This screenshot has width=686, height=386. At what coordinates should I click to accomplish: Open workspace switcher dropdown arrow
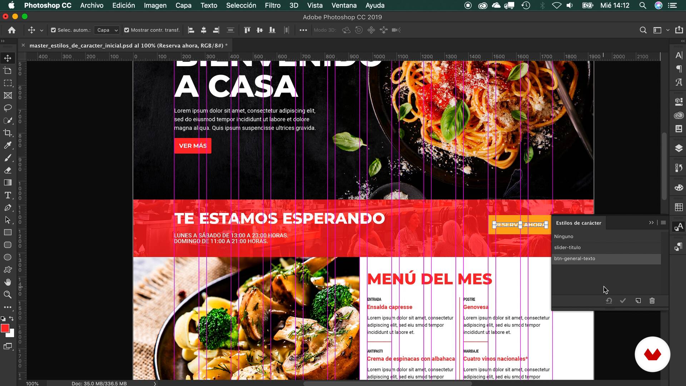(x=668, y=30)
